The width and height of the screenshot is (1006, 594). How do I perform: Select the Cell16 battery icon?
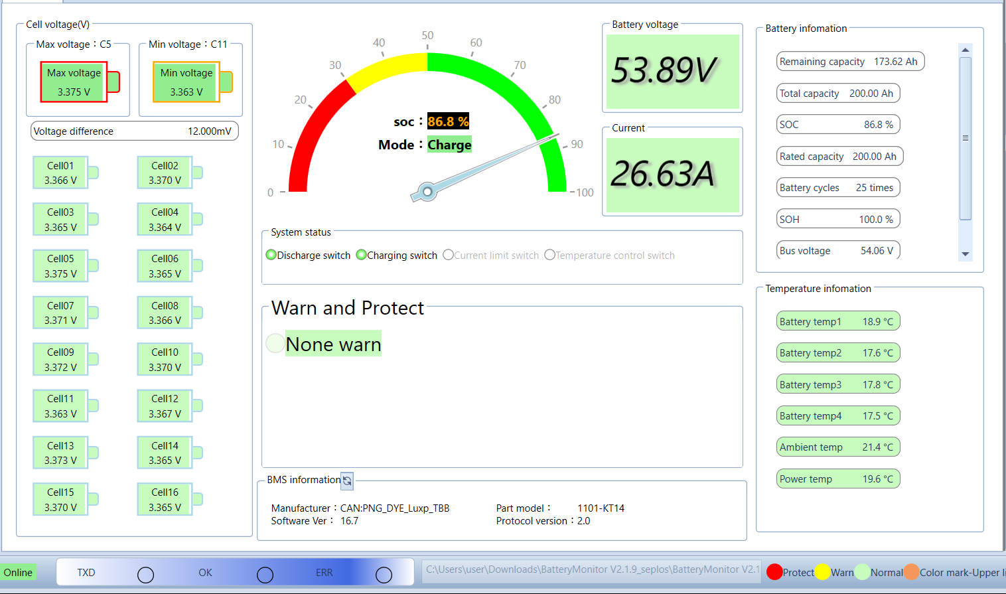[x=170, y=499]
